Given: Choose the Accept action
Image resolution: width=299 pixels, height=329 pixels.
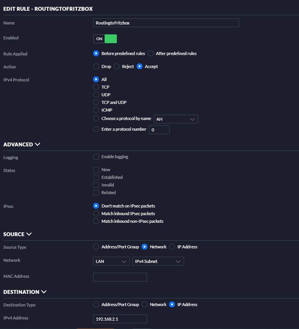Looking at the screenshot, I should (x=139, y=66).
